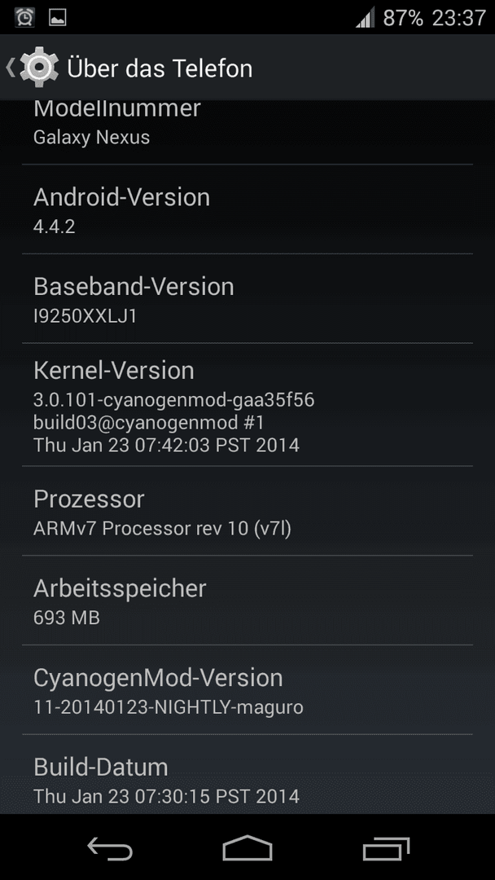Tap the CyanogenMod-Version NIGHTLY-maguro entry
The width and height of the screenshot is (495, 880).
click(247, 690)
